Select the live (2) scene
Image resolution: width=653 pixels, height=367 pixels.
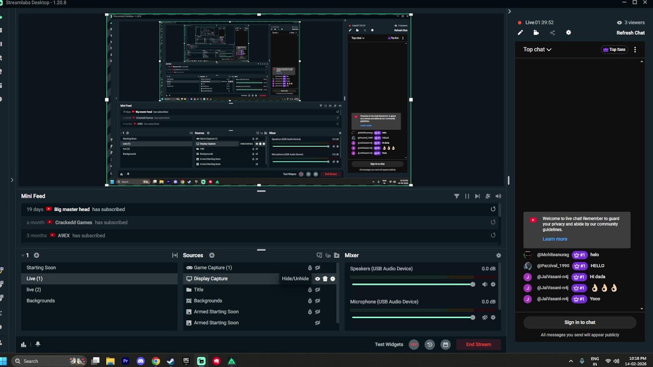coord(99,290)
